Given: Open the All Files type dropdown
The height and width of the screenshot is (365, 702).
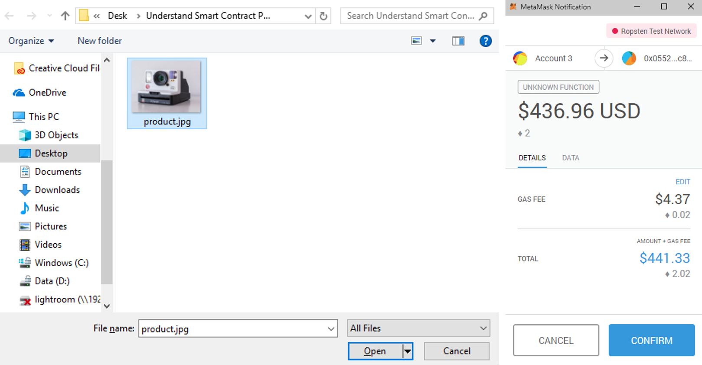Looking at the screenshot, I should click(418, 328).
